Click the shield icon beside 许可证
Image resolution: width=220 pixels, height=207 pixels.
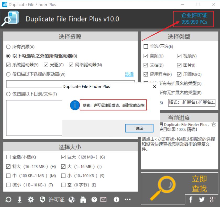(x=42, y=200)
